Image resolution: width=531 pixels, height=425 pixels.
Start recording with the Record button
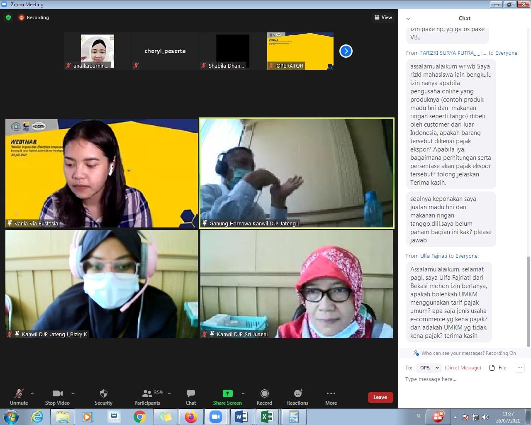tap(264, 396)
